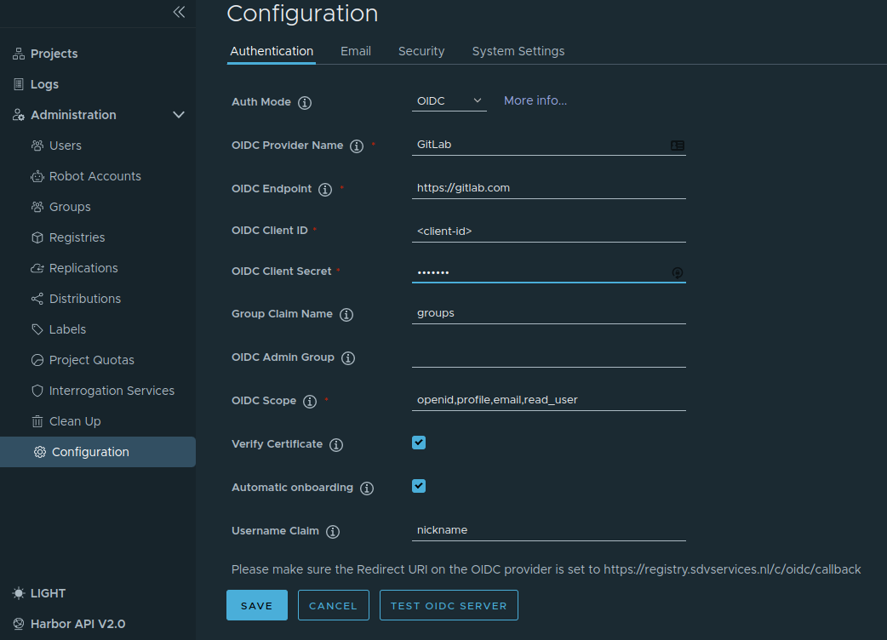Open the Security tab
Screen dimensions: 887x640
pos(421,51)
